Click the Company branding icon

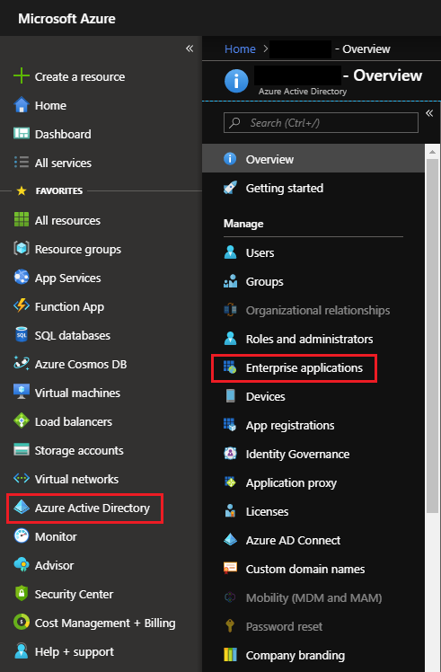(x=230, y=654)
